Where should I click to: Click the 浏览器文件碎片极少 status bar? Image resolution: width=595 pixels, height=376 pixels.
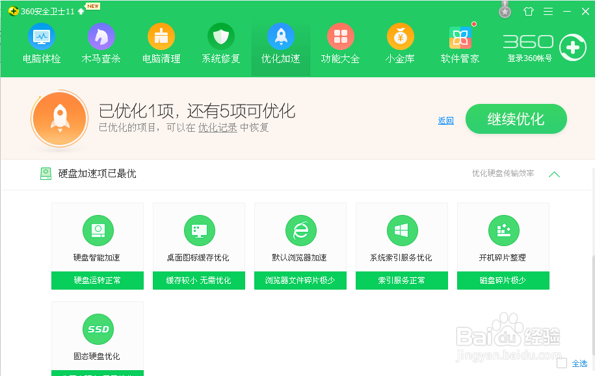pos(300,281)
